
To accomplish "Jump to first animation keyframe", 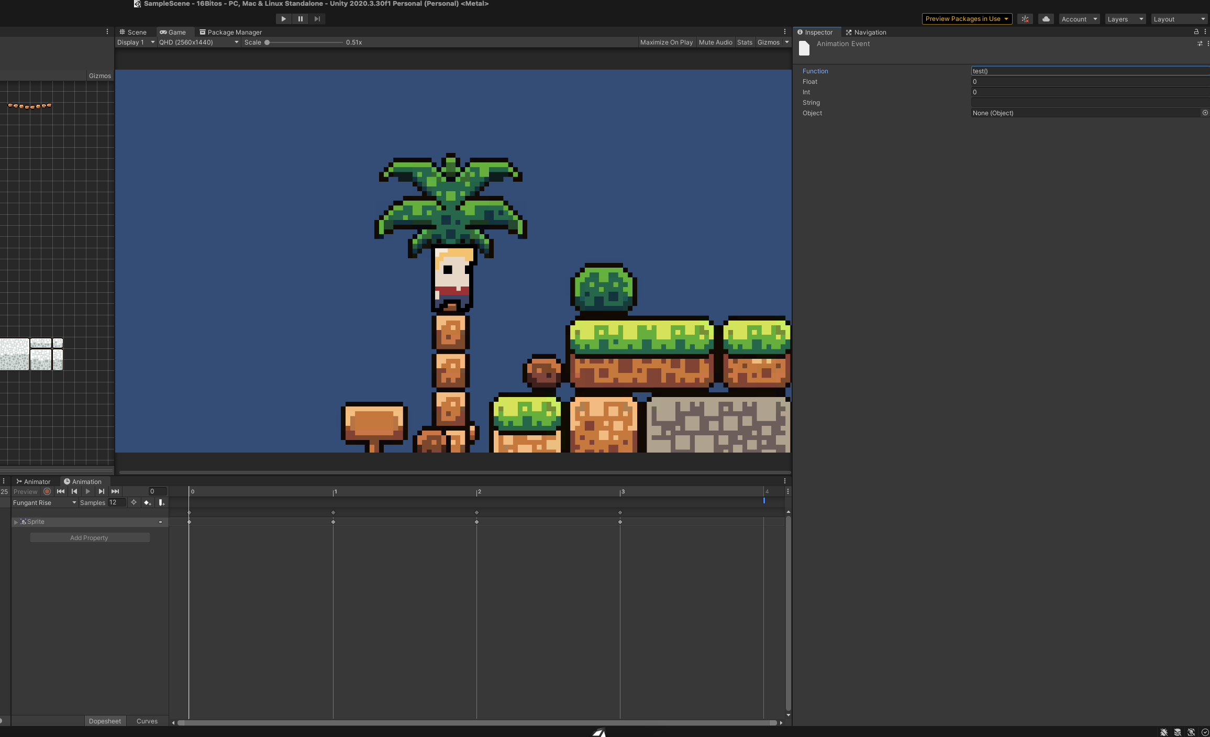I will [61, 492].
